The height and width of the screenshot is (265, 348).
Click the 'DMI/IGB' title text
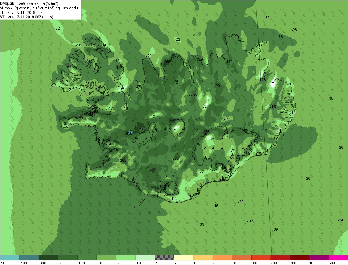(8, 3)
